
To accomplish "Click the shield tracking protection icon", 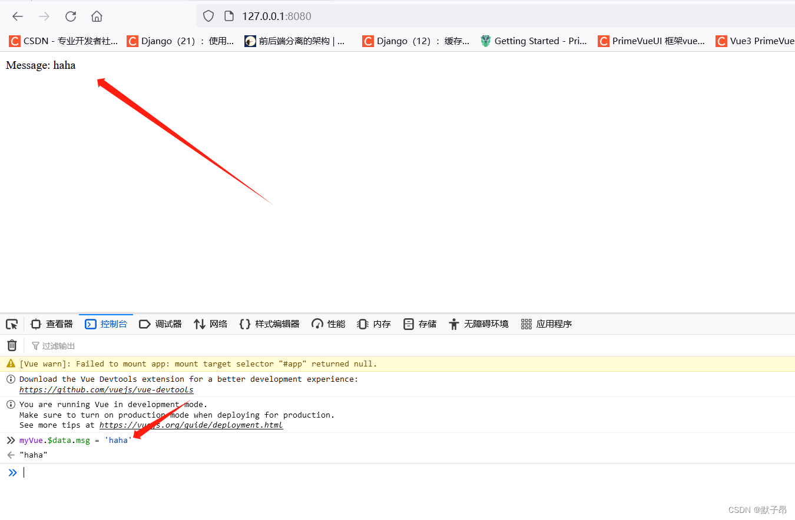I will [208, 16].
